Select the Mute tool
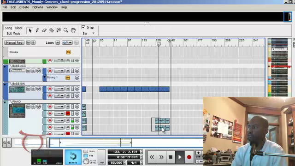This screenshot has height=166, width=295. pyautogui.click(x=59, y=30)
